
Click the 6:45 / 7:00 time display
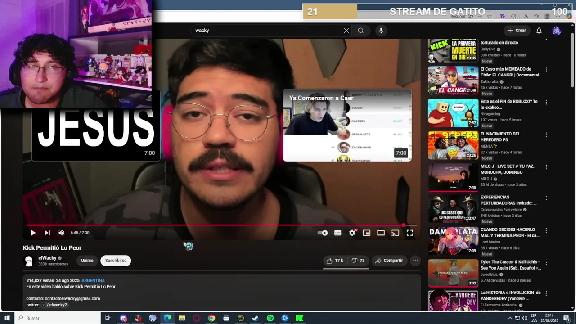(x=80, y=233)
